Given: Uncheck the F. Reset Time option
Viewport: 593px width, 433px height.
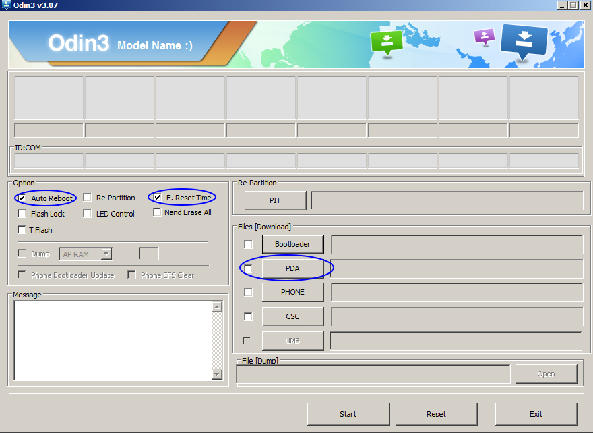Looking at the screenshot, I should [x=157, y=197].
